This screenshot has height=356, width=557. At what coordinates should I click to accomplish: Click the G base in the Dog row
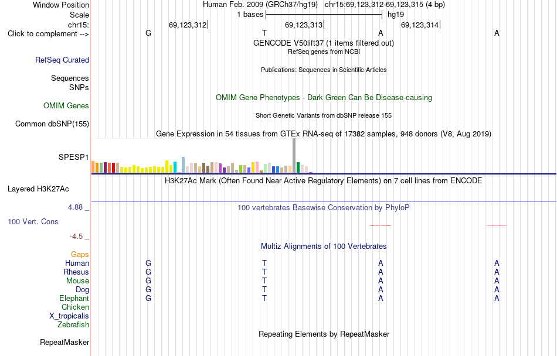pos(148,290)
